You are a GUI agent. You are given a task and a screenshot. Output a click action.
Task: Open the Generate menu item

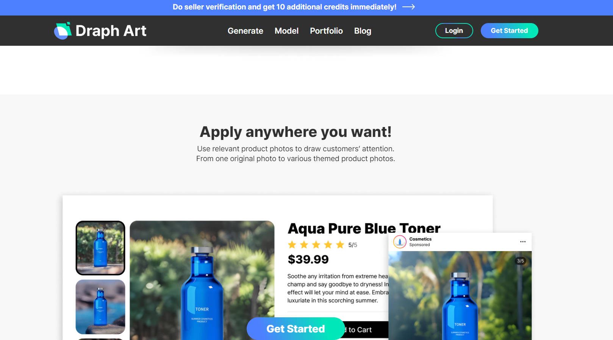click(245, 31)
